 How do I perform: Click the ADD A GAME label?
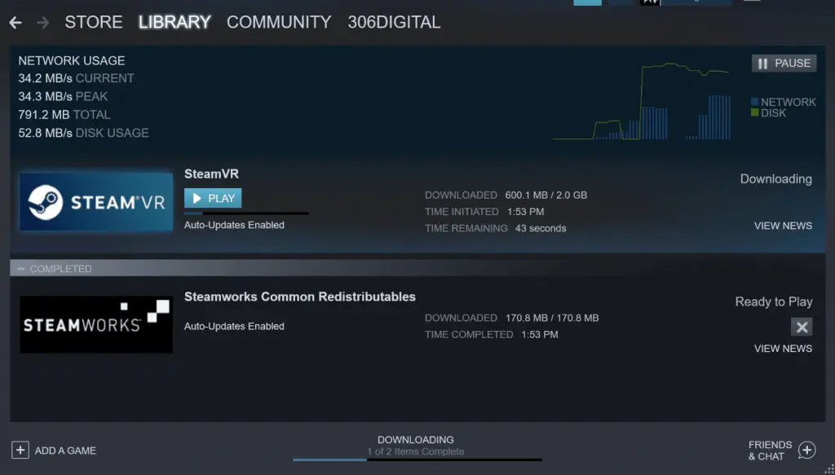(x=65, y=451)
